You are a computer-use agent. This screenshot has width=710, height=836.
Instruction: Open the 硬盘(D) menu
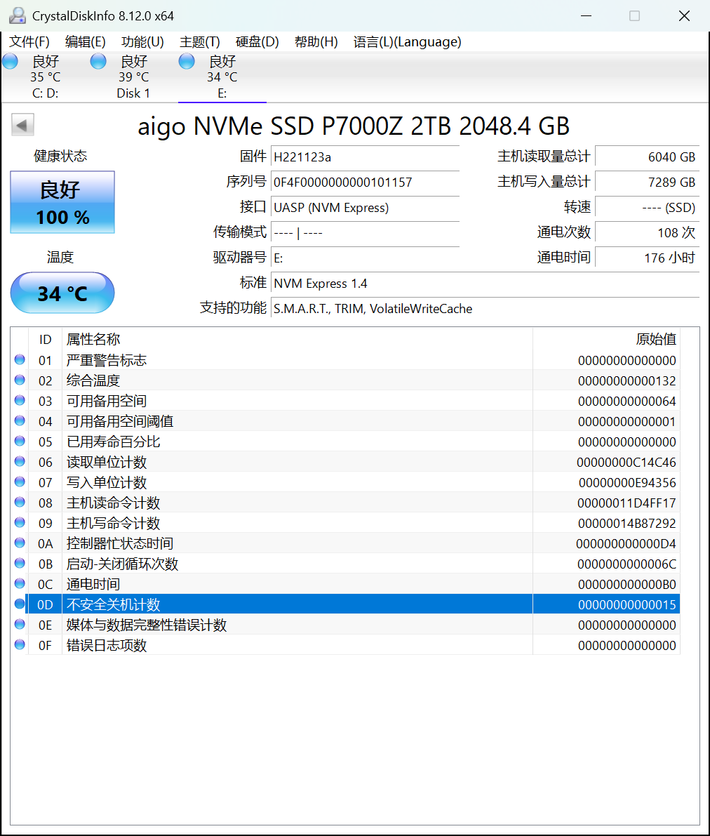coord(257,42)
